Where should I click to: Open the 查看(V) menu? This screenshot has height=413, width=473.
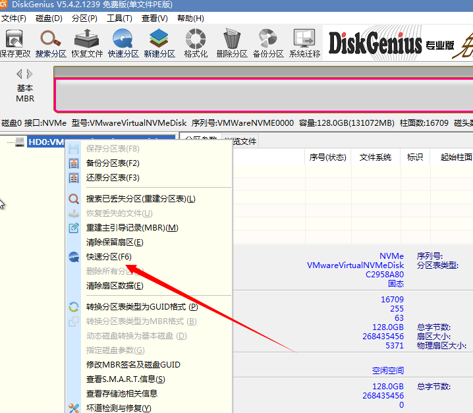click(155, 18)
